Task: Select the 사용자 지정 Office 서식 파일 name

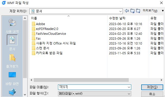Action: pos(56,43)
